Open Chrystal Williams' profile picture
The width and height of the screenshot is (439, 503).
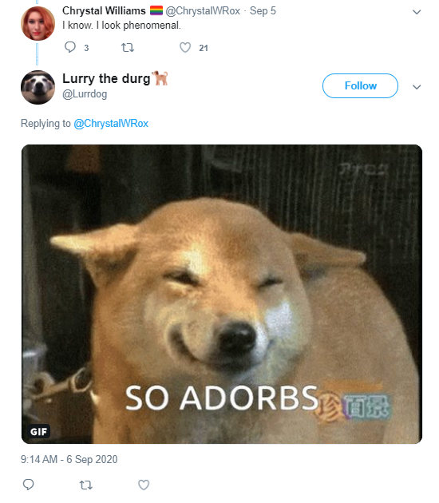38,23
